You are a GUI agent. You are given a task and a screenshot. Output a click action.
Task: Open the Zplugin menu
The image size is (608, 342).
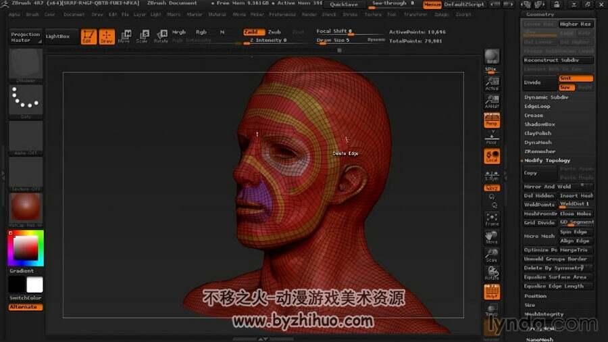(x=441, y=15)
